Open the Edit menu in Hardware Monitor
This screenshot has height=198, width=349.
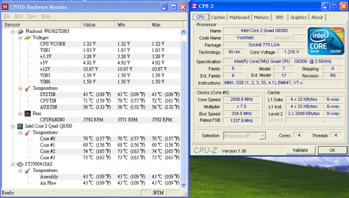tap(19, 16)
